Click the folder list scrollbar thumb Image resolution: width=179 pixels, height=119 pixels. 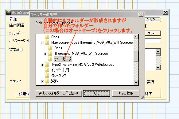tap(136, 57)
